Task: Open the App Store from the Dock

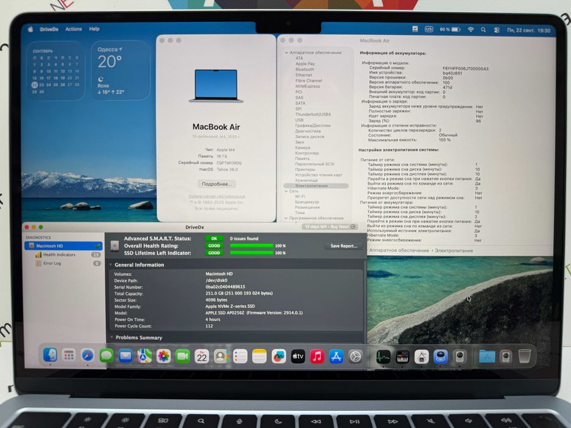Action: 336,356
